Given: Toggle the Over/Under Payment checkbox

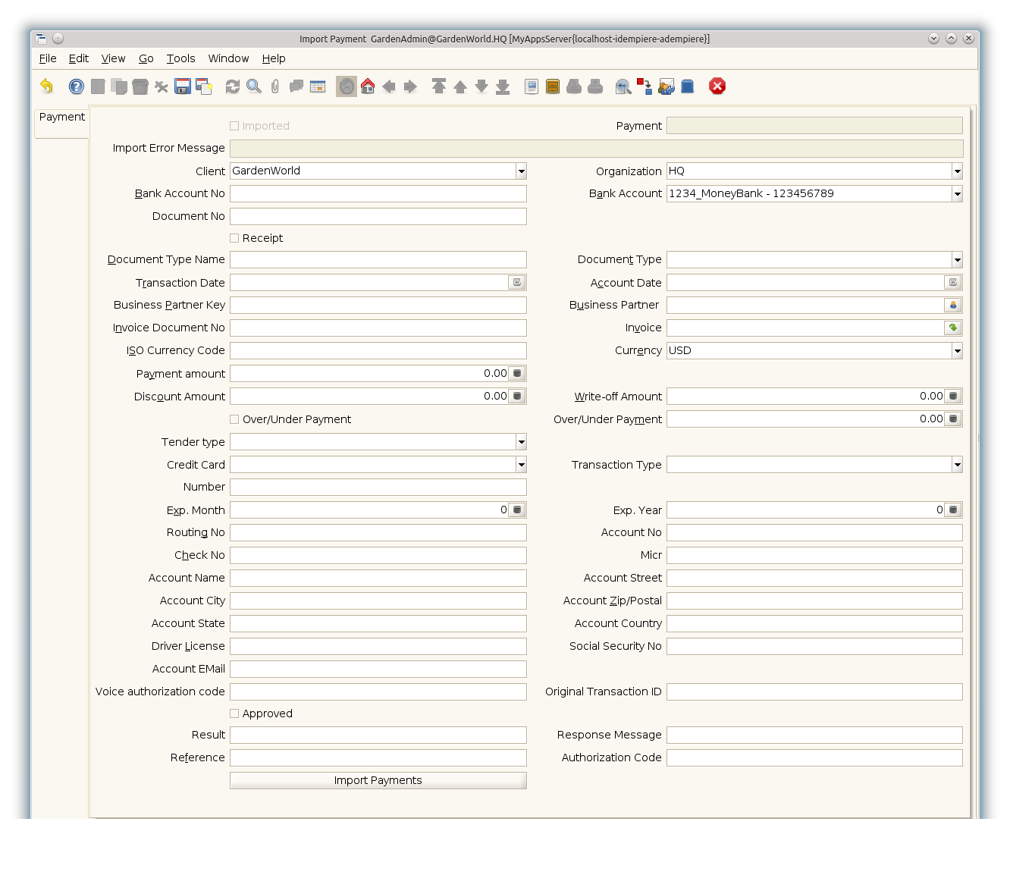Looking at the screenshot, I should (x=234, y=419).
